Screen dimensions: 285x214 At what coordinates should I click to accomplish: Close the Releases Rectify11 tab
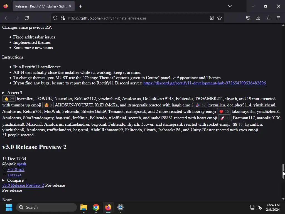(70, 6)
